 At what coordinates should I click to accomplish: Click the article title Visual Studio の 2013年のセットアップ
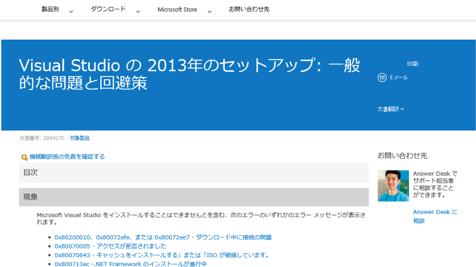[x=189, y=74]
